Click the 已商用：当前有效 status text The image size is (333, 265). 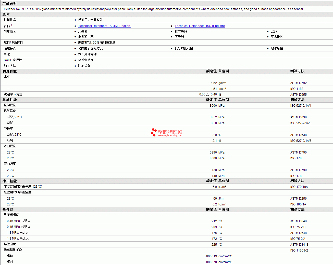[x=90, y=20]
